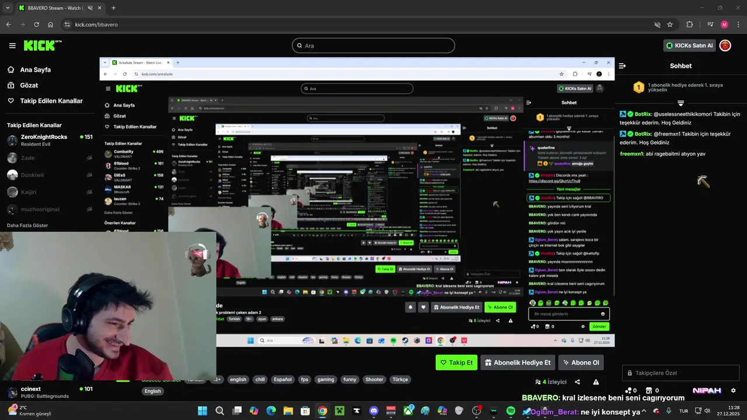
Task: Open the Kick profile avatar menu
Action: (x=725, y=45)
